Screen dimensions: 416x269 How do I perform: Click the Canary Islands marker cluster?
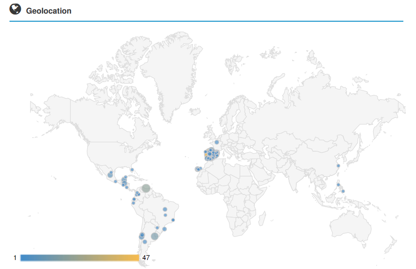[x=198, y=169]
